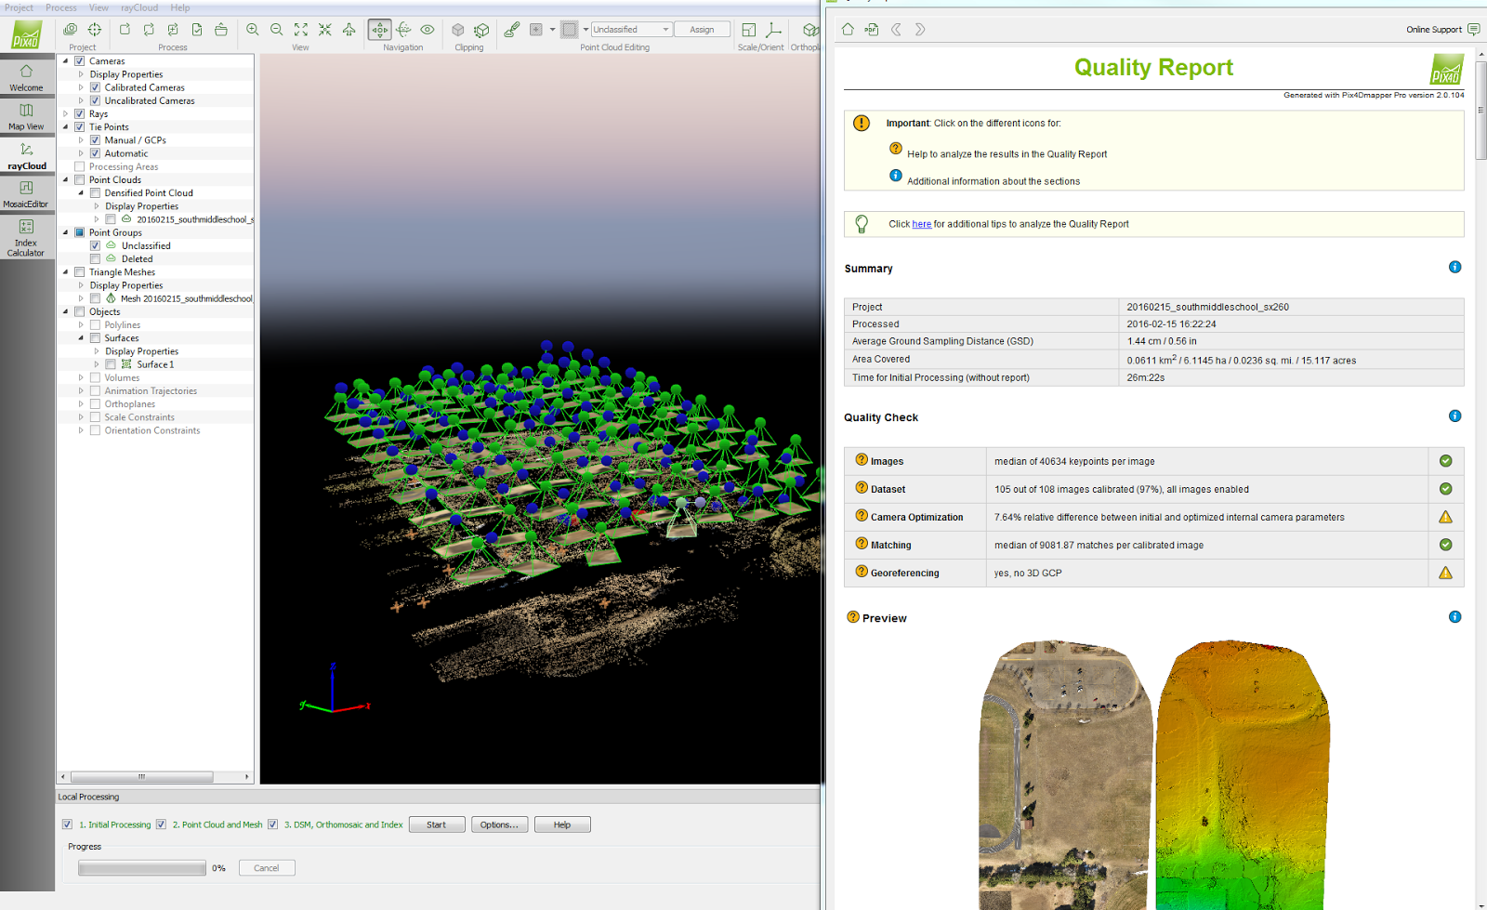Open the Process menu

pyautogui.click(x=60, y=7)
